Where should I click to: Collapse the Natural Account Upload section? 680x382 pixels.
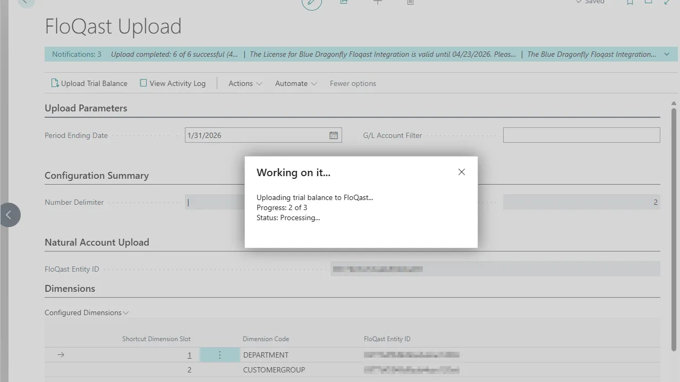97,242
